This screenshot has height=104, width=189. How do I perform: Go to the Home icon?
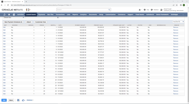[x=14, y=14]
